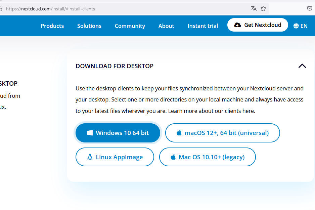Download the Linux AppImage client
Image resolution: width=315 pixels, height=210 pixels.
coord(115,157)
